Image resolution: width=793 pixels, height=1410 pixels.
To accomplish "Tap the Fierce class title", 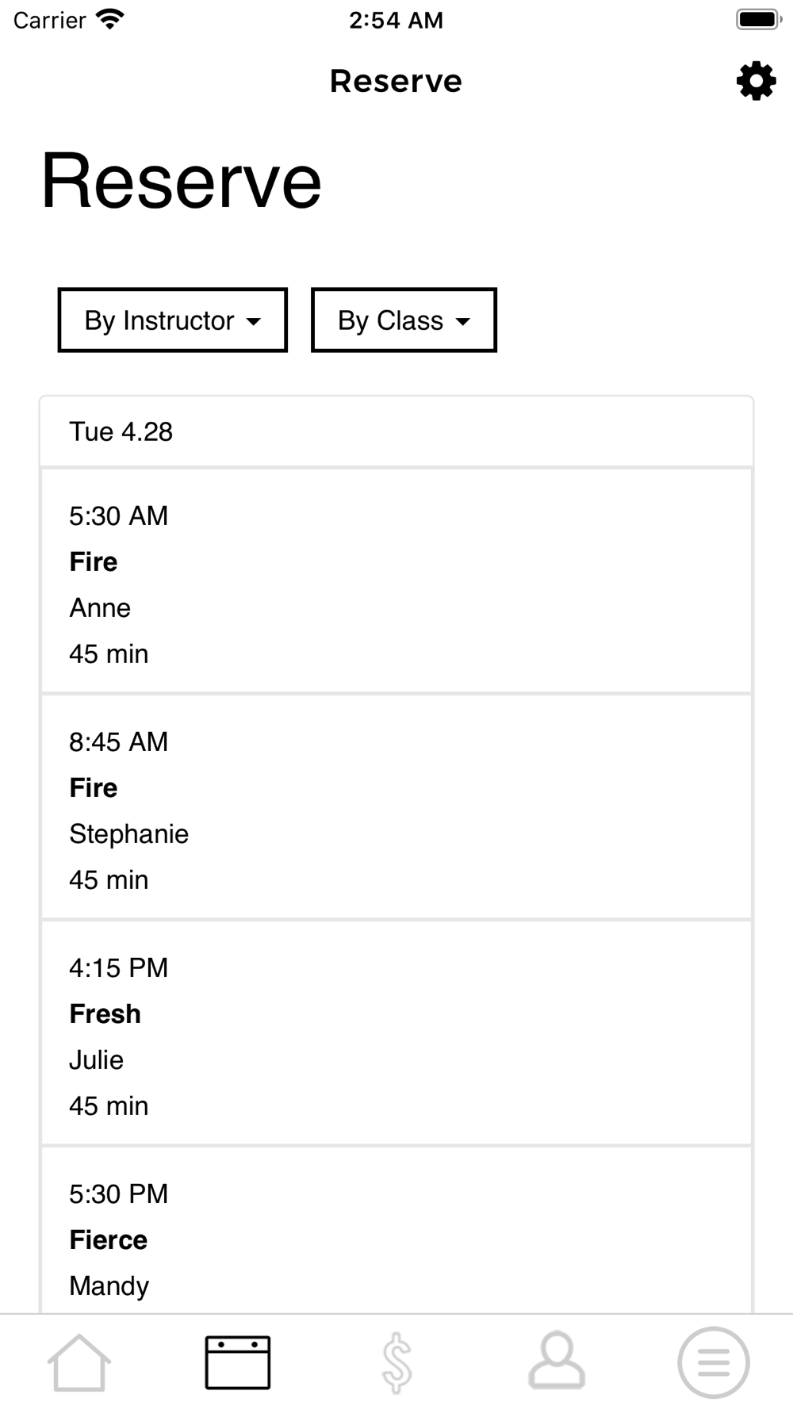I will [108, 1239].
